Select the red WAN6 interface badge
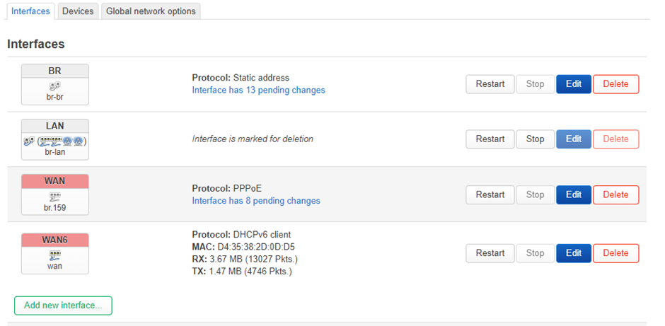 point(55,240)
